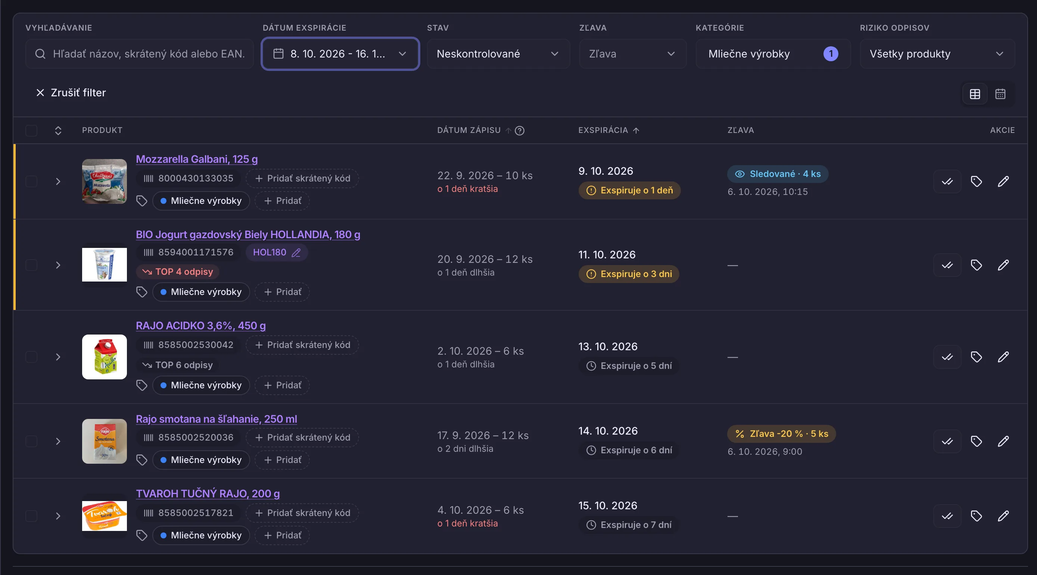
Task: Open the Všetky produkty risk dropdown
Action: pyautogui.click(x=937, y=53)
